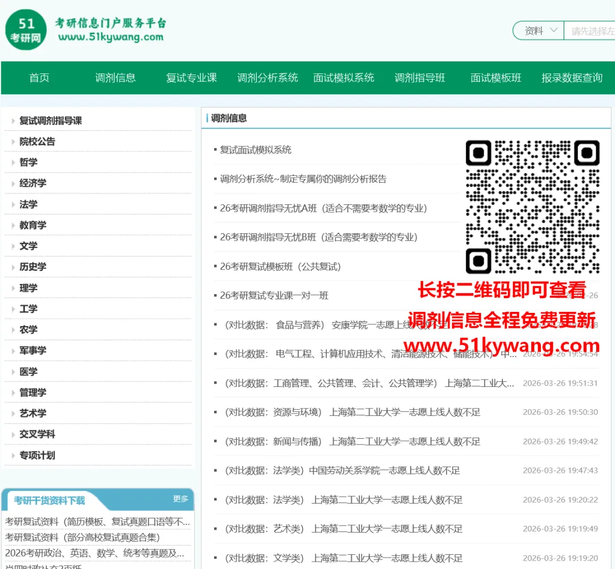
Task: Open the 艺术类 上海第二工业大学 entry
Action: [343, 529]
